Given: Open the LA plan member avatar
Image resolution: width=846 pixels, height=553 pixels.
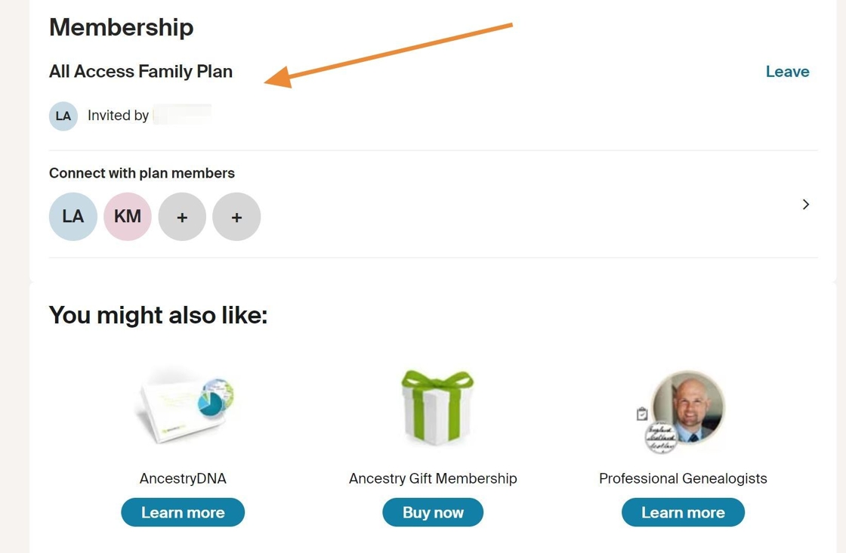Looking at the screenshot, I should (x=73, y=217).
